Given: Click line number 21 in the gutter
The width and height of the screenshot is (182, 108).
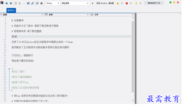Looking at the screenshot, I should [x=5, y=69].
